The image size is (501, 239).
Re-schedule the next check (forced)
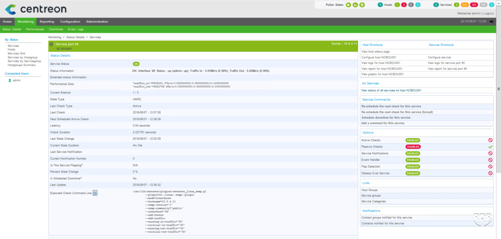[397, 112]
